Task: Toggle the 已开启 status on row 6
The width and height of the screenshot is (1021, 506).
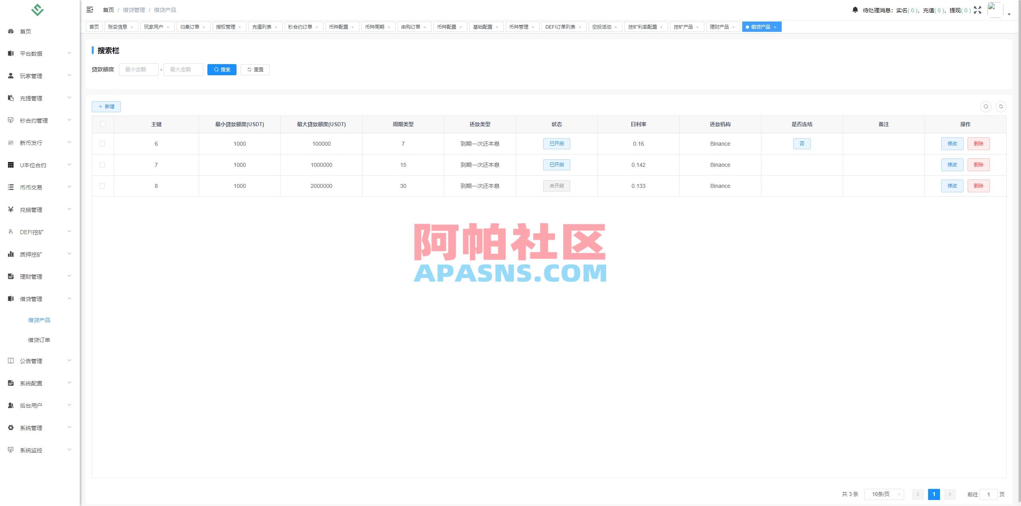Action: (557, 144)
